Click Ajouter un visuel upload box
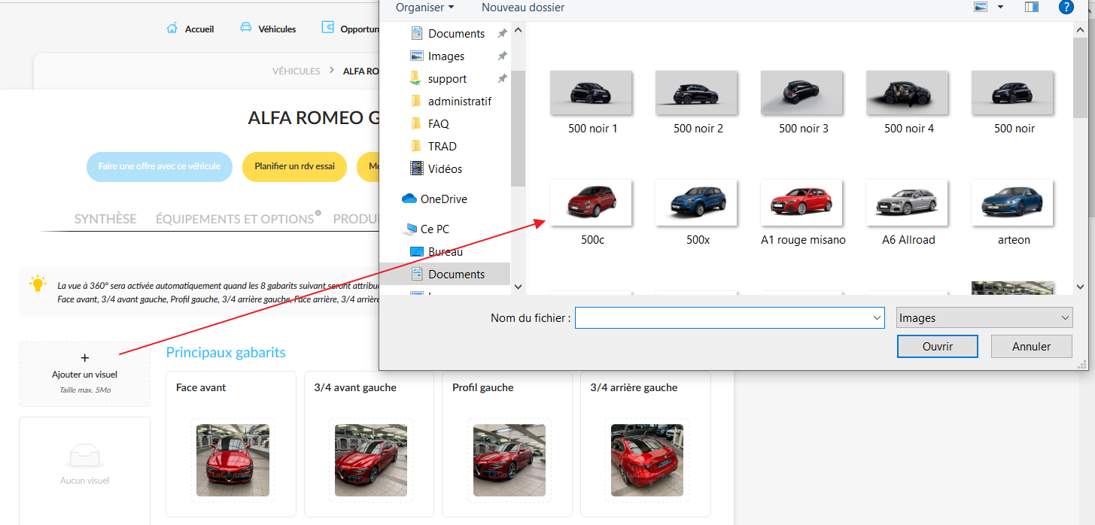1095x525 pixels. [84, 374]
